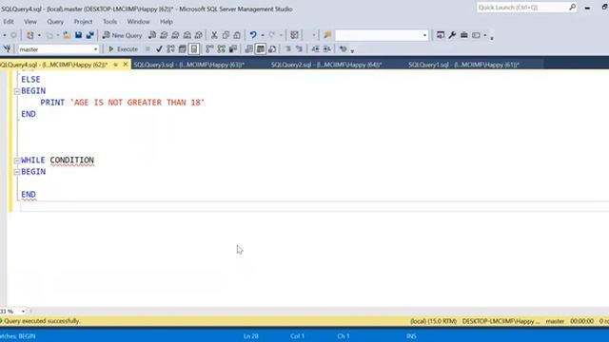
Task: Click the Toolbox icon
Action: click(463, 35)
